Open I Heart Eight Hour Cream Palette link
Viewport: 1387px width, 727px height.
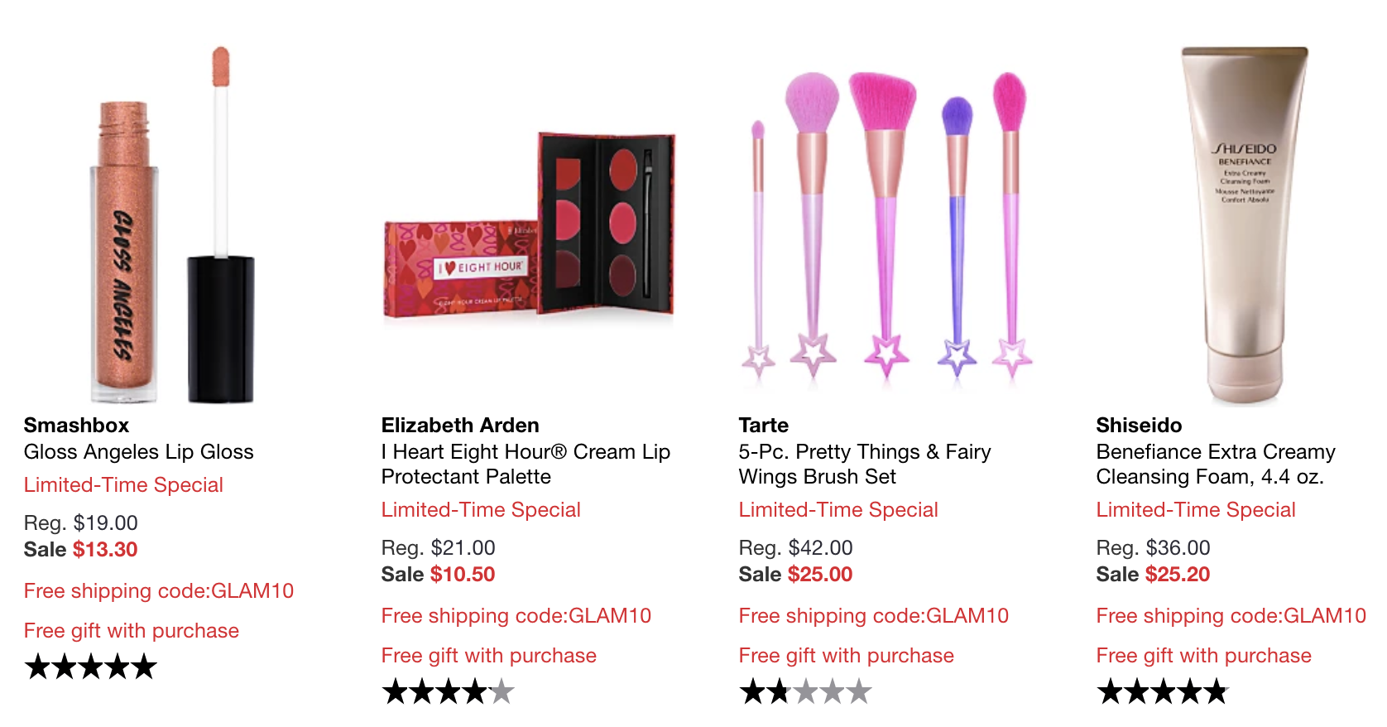pyautogui.click(x=526, y=465)
